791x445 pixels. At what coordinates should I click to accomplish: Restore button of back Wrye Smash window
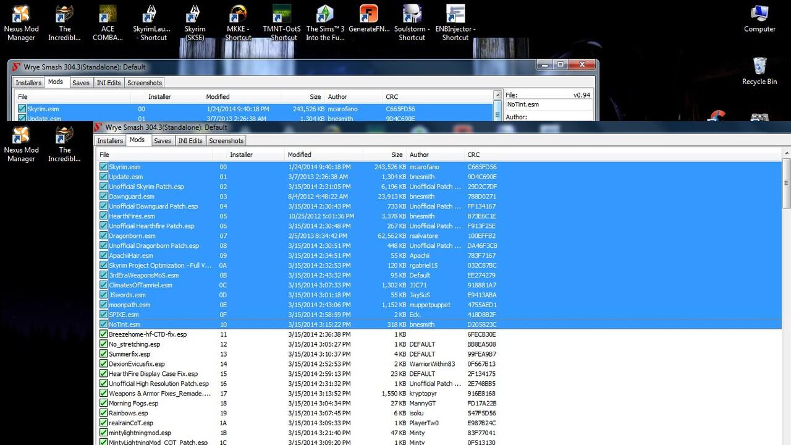click(560, 64)
